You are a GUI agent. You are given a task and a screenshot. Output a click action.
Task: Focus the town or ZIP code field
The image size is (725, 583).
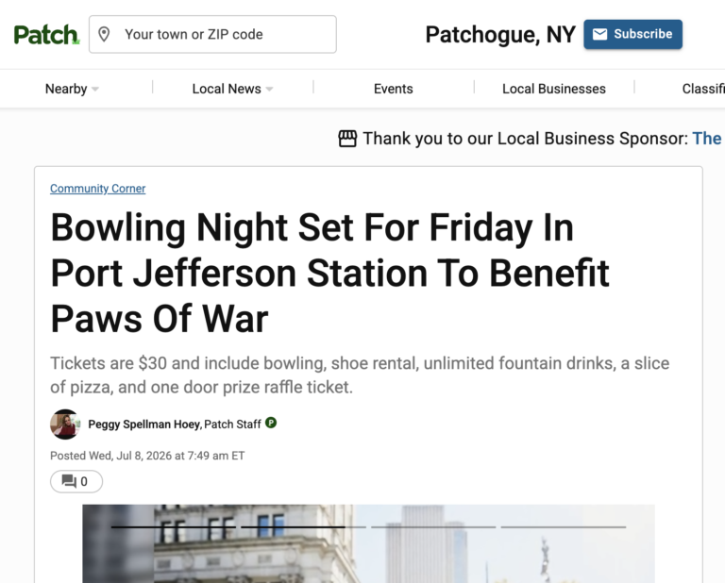coord(212,34)
